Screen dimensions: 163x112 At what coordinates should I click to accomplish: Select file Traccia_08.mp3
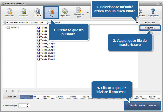click(x=47, y=50)
